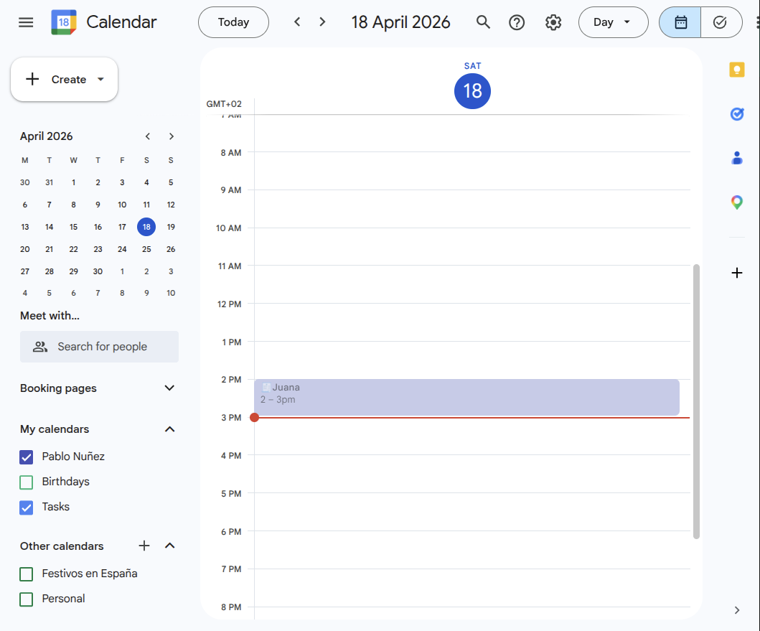Open Tasks in the right sidebar
This screenshot has width=760, height=631.
coord(736,113)
